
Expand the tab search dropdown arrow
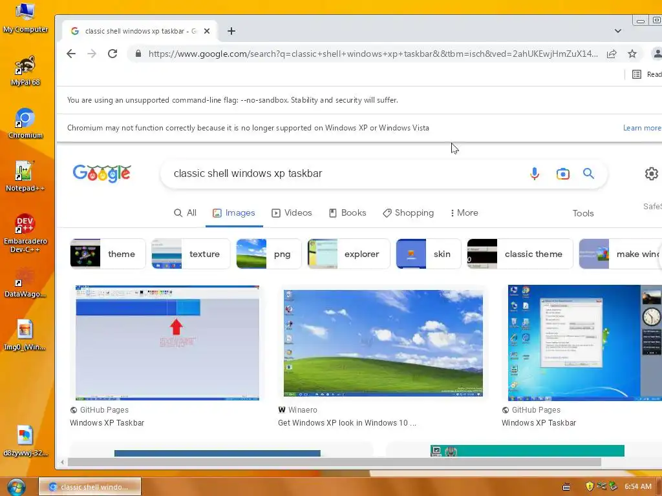pyautogui.click(x=617, y=31)
